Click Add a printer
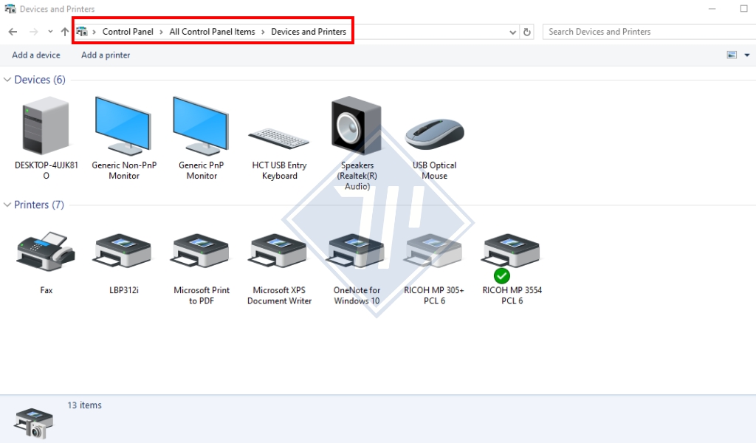This screenshot has width=756, height=443. pos(106,55)
